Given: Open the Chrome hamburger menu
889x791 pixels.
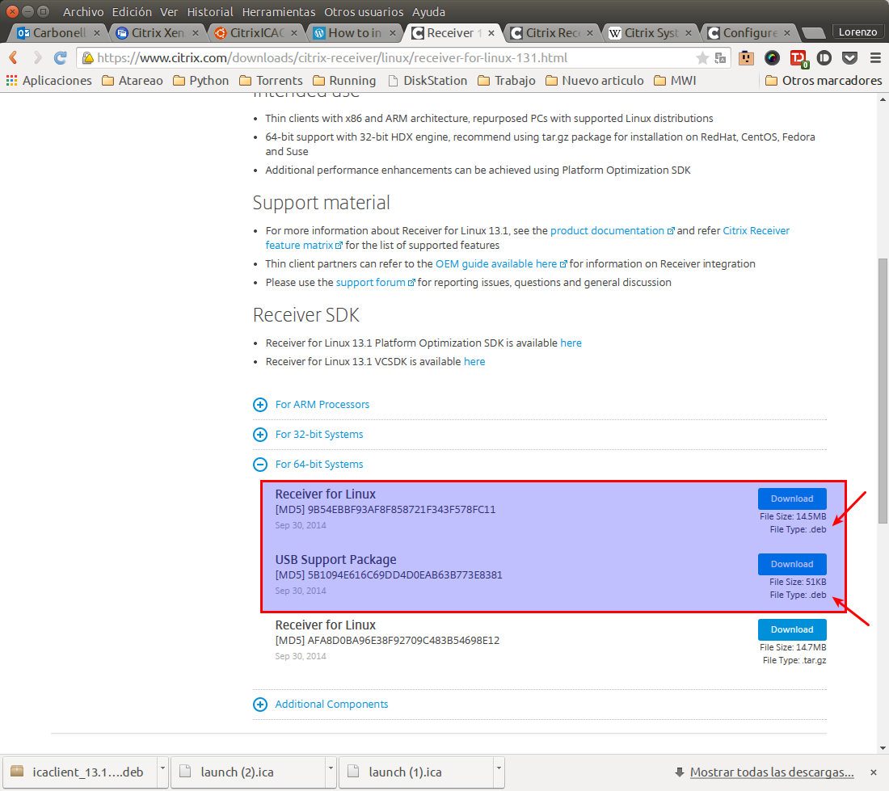Looking at the screenshot, I should click(875, 58).
